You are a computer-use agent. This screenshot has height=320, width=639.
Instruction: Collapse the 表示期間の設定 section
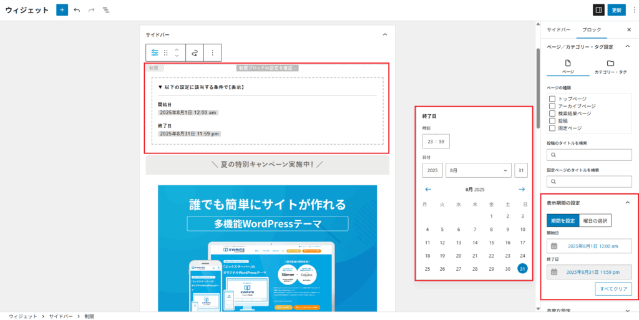pos(628,203)
